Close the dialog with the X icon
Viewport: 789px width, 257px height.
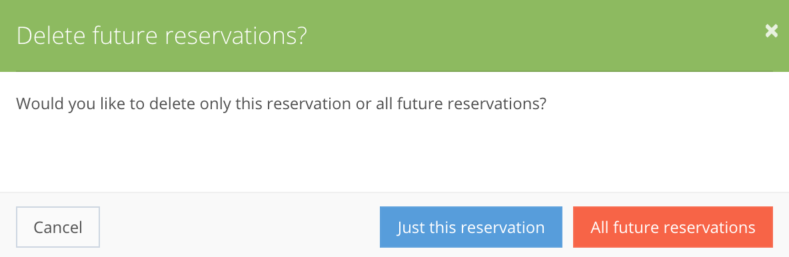coord(771,31)
